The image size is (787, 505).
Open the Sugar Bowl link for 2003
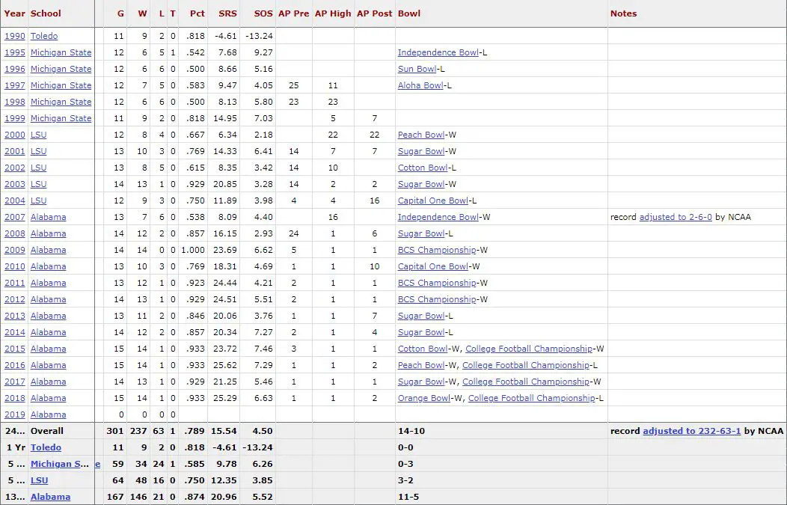[421, 184]
